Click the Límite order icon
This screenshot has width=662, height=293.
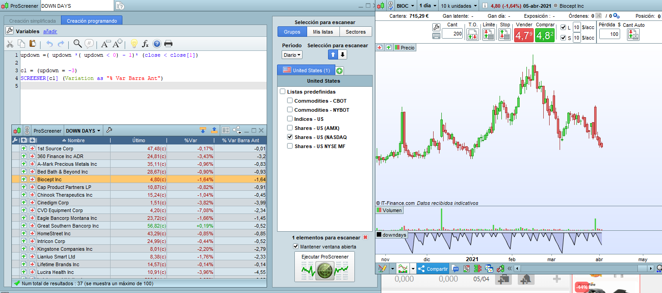[489, 35]
